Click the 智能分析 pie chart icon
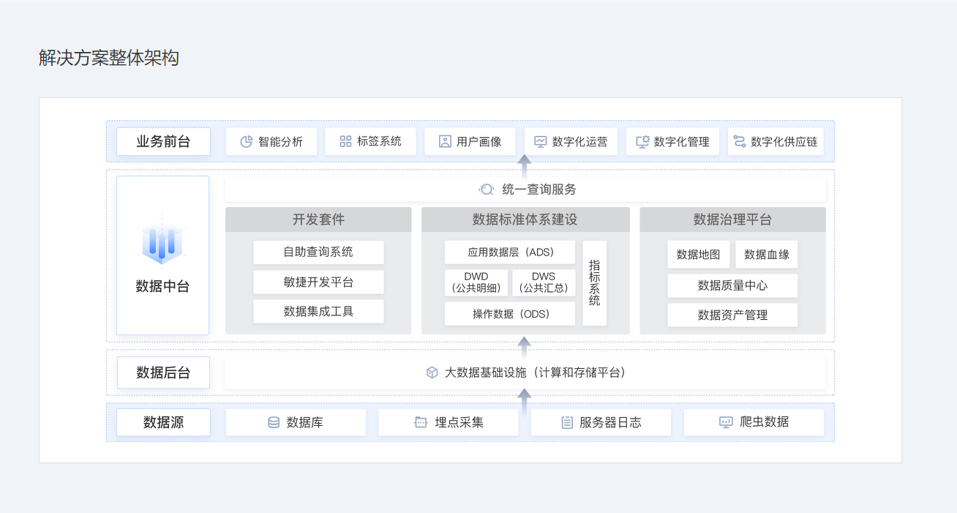 (247, 141)
